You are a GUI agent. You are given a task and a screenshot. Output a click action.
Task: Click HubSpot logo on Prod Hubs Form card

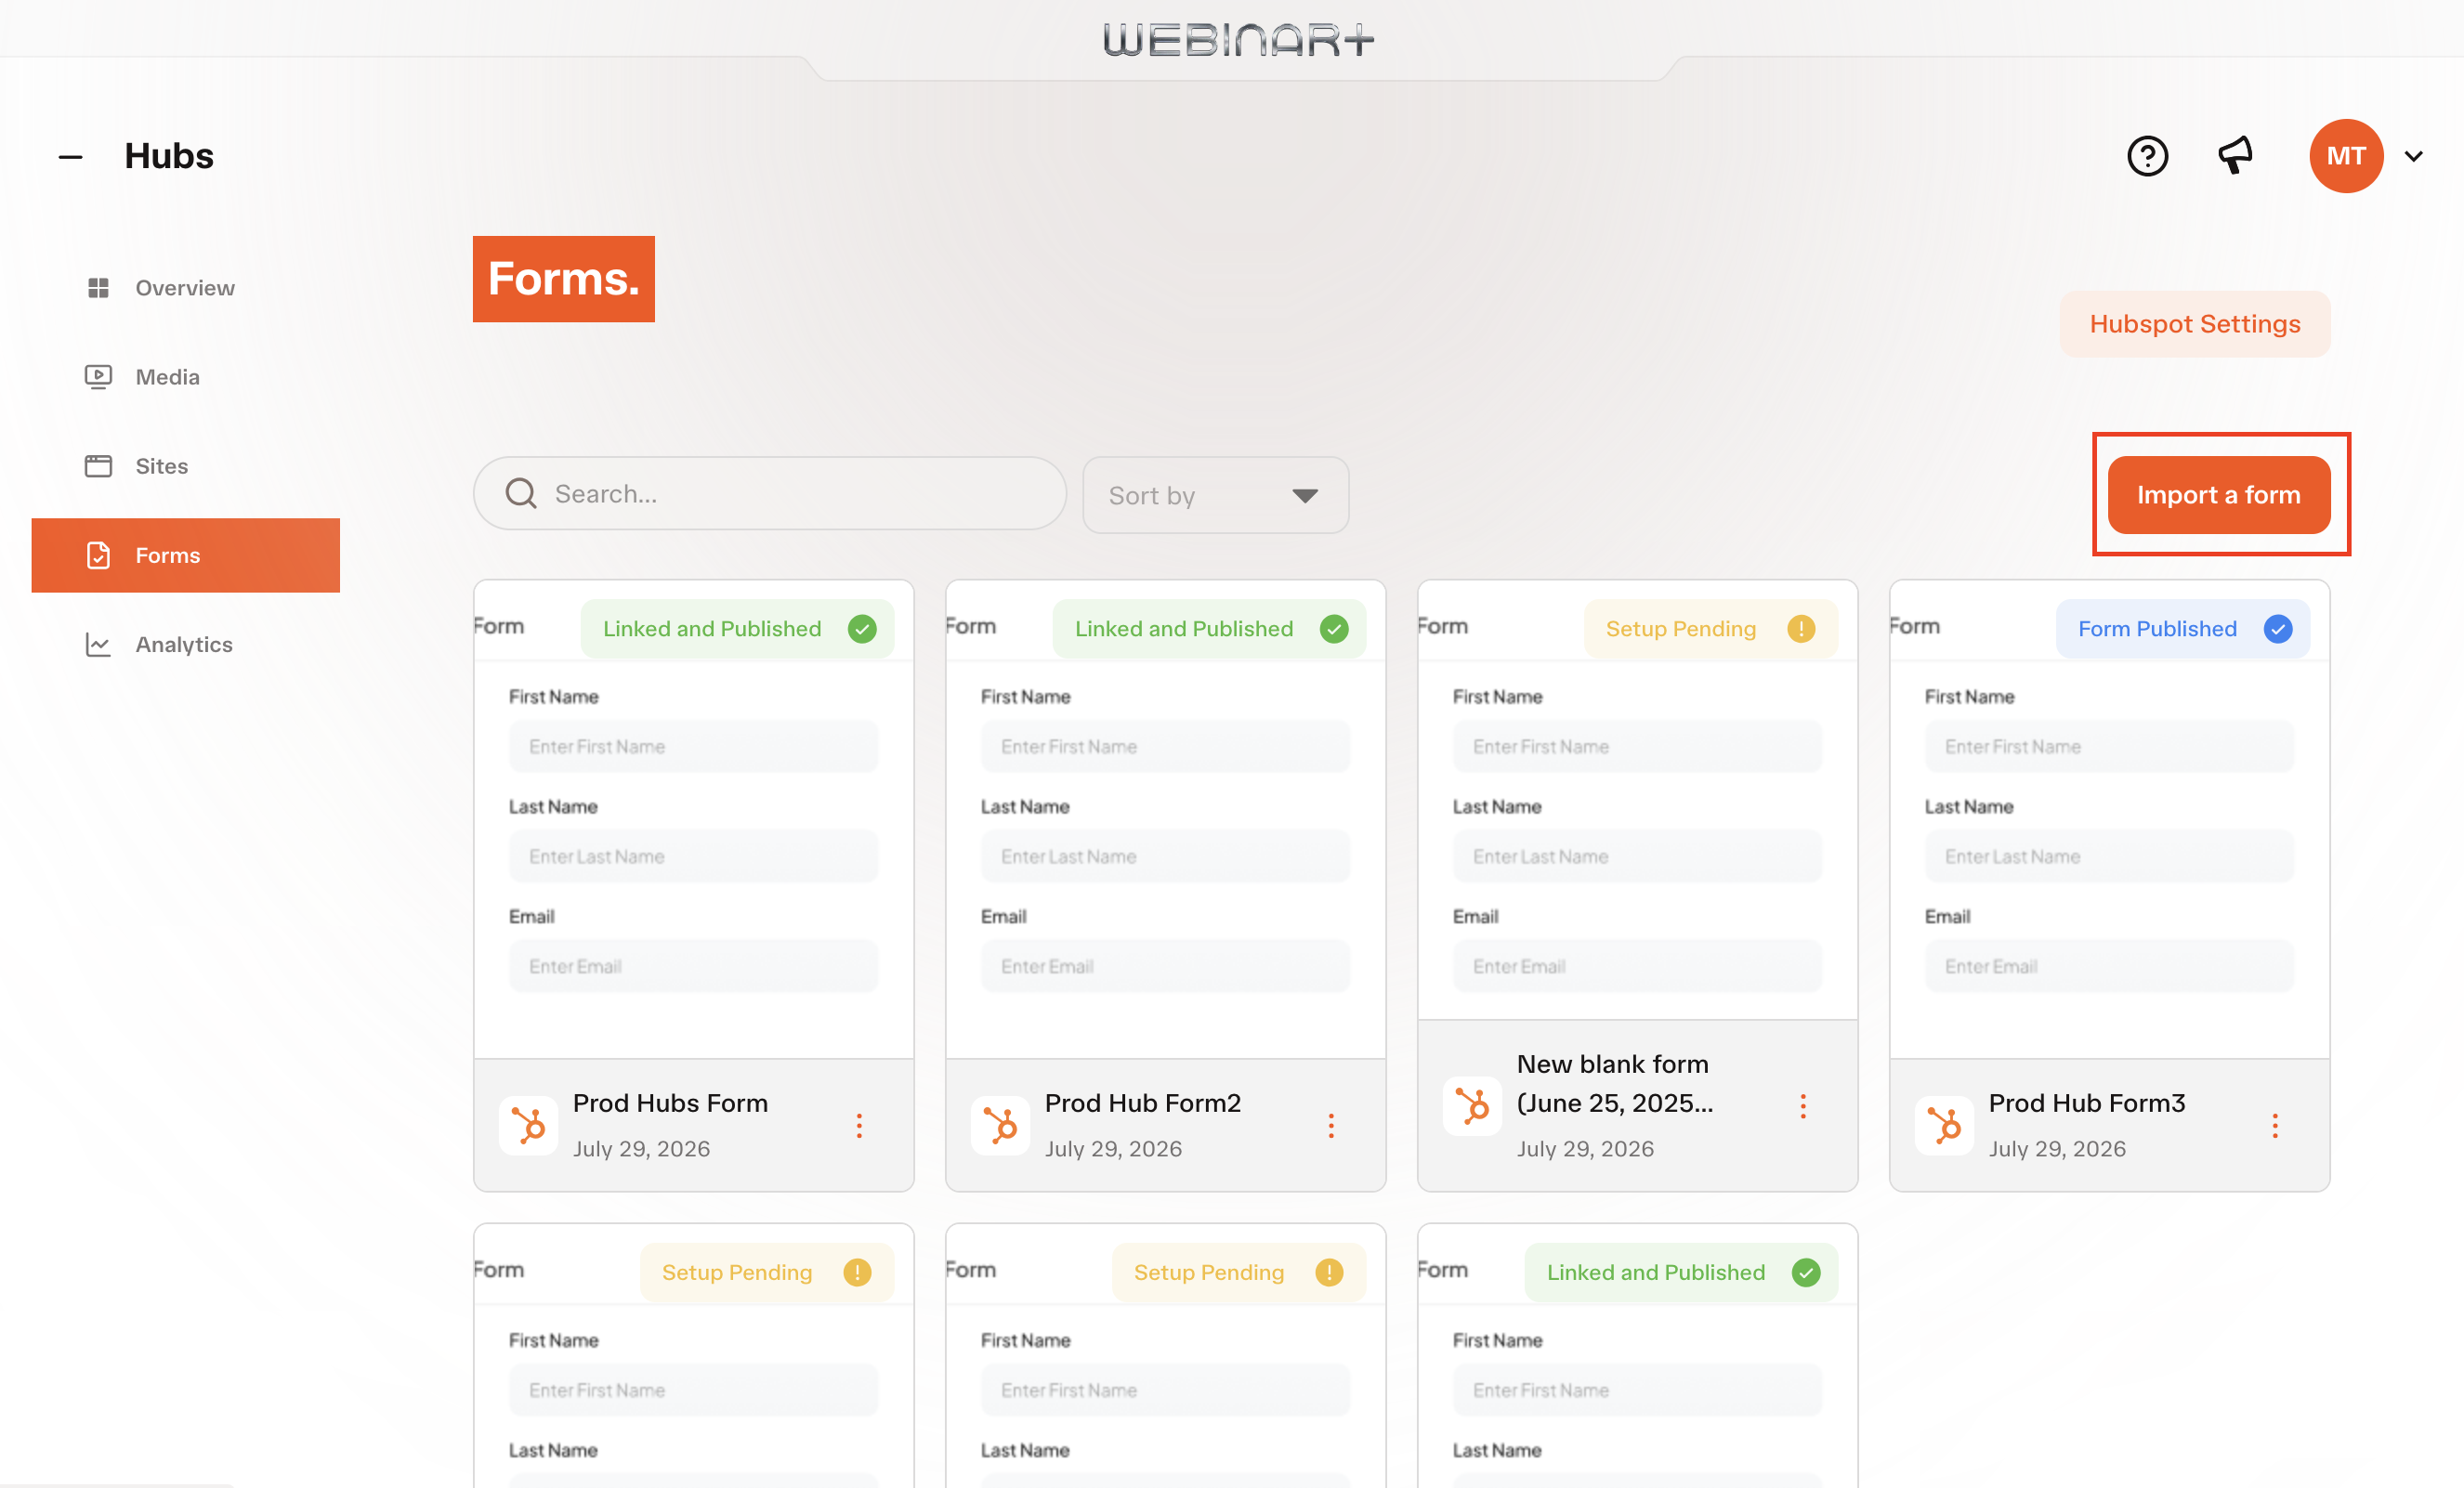click(x=528, y=1126)
